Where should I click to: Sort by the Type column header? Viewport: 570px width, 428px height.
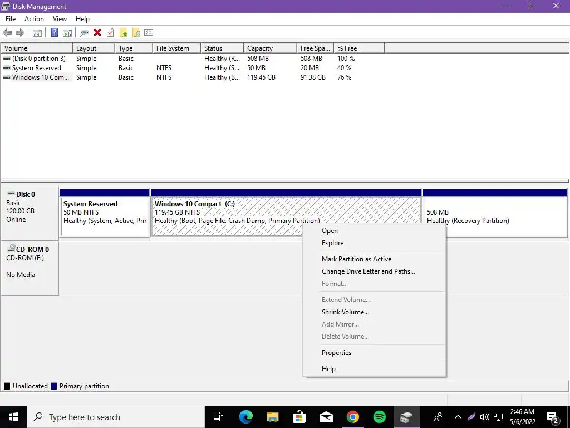tap(134, 48)
